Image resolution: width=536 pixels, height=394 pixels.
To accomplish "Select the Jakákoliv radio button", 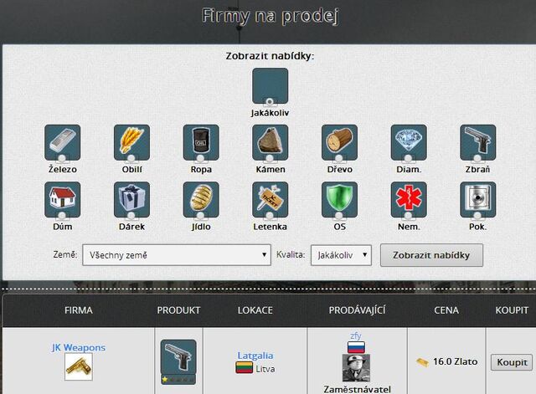I will (x=270, y=102).
